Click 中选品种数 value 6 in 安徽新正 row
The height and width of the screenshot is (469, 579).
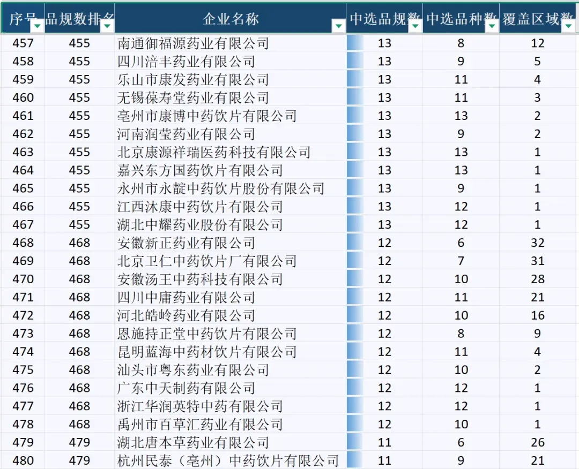coord(461,243)
